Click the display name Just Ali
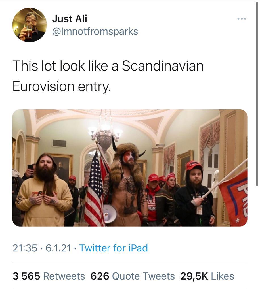The image size is (260, 290). pyautogui.click(x=70, y=19)
